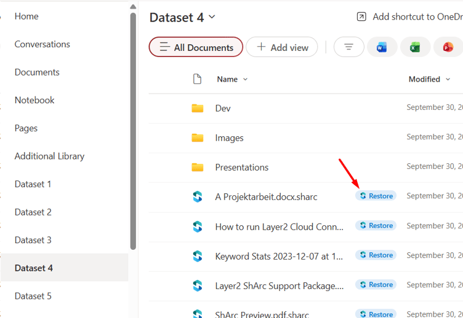Click ShArc icon for A Projektarbeit.docx.sharc
Screen dimensions: 463x318
click(x=198, y=196)
